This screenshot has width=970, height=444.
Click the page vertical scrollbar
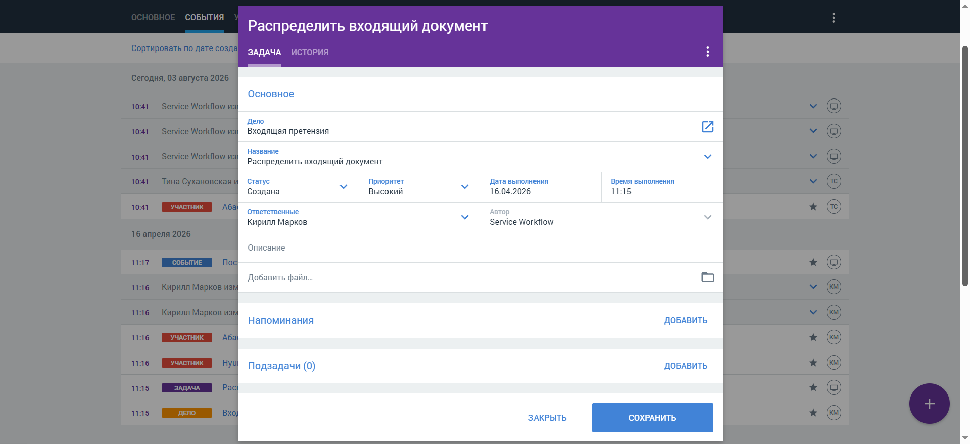click(965, 167)
